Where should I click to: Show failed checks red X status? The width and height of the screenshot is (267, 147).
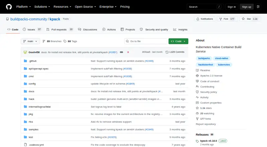pos(128,52)
